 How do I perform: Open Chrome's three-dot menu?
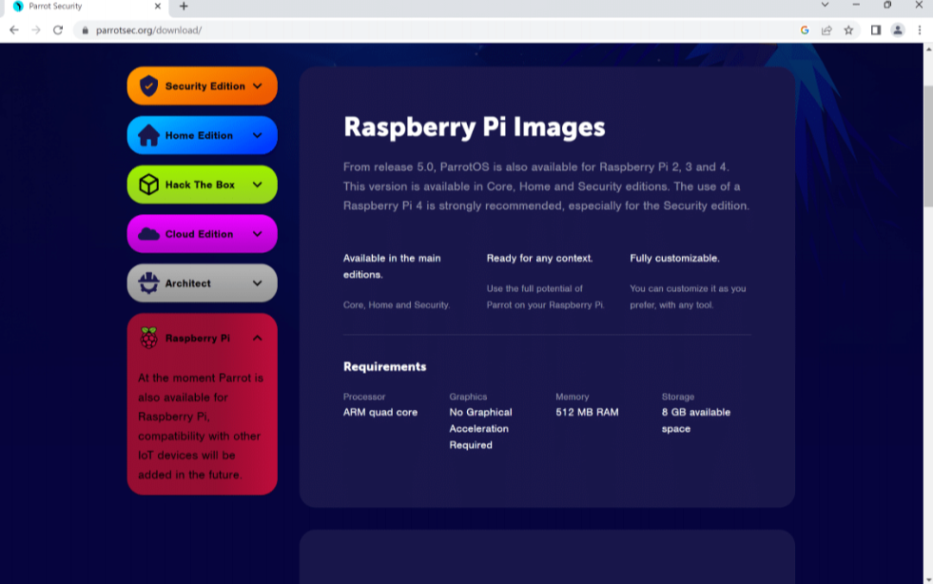coord(920,29)
